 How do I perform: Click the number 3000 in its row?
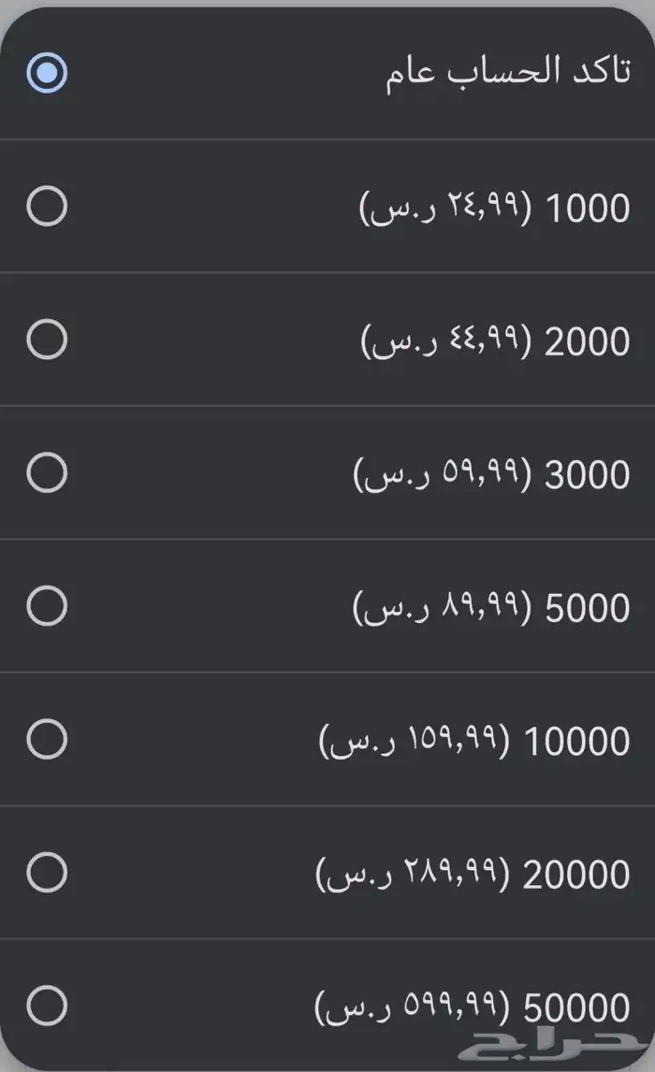click(587, 475)
